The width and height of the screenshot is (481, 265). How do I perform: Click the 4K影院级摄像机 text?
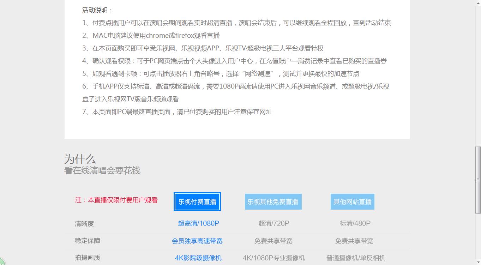click(x=198, y=258)
